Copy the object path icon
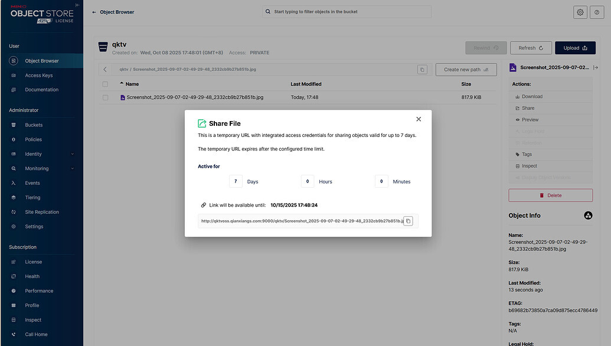Screen dimensions: 611x346 [422, 70]
